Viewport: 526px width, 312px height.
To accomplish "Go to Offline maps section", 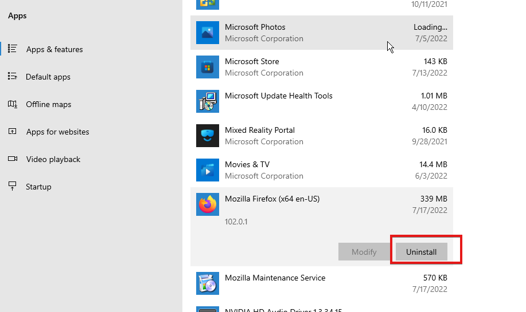I will pyautogui.click(x=49, y=104).
